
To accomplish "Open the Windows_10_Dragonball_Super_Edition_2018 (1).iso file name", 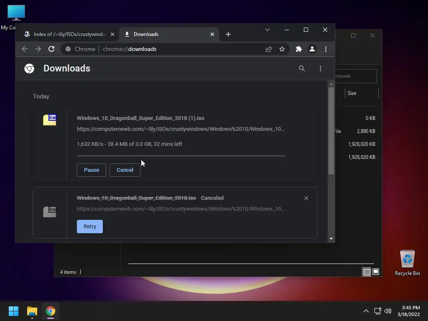I will 140,118.
